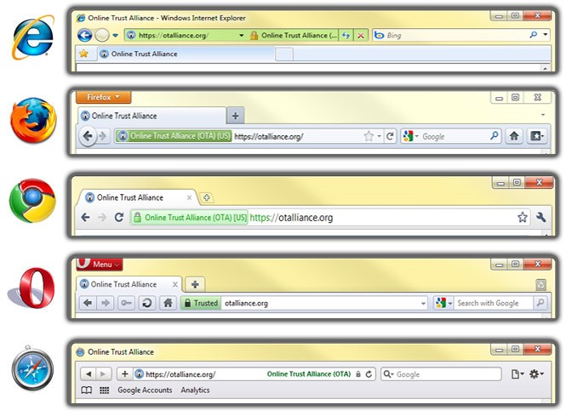
Task: Click the green Online Trust Alliance (OTA) [US] badge in Chrome
Action: pos(189,218)
